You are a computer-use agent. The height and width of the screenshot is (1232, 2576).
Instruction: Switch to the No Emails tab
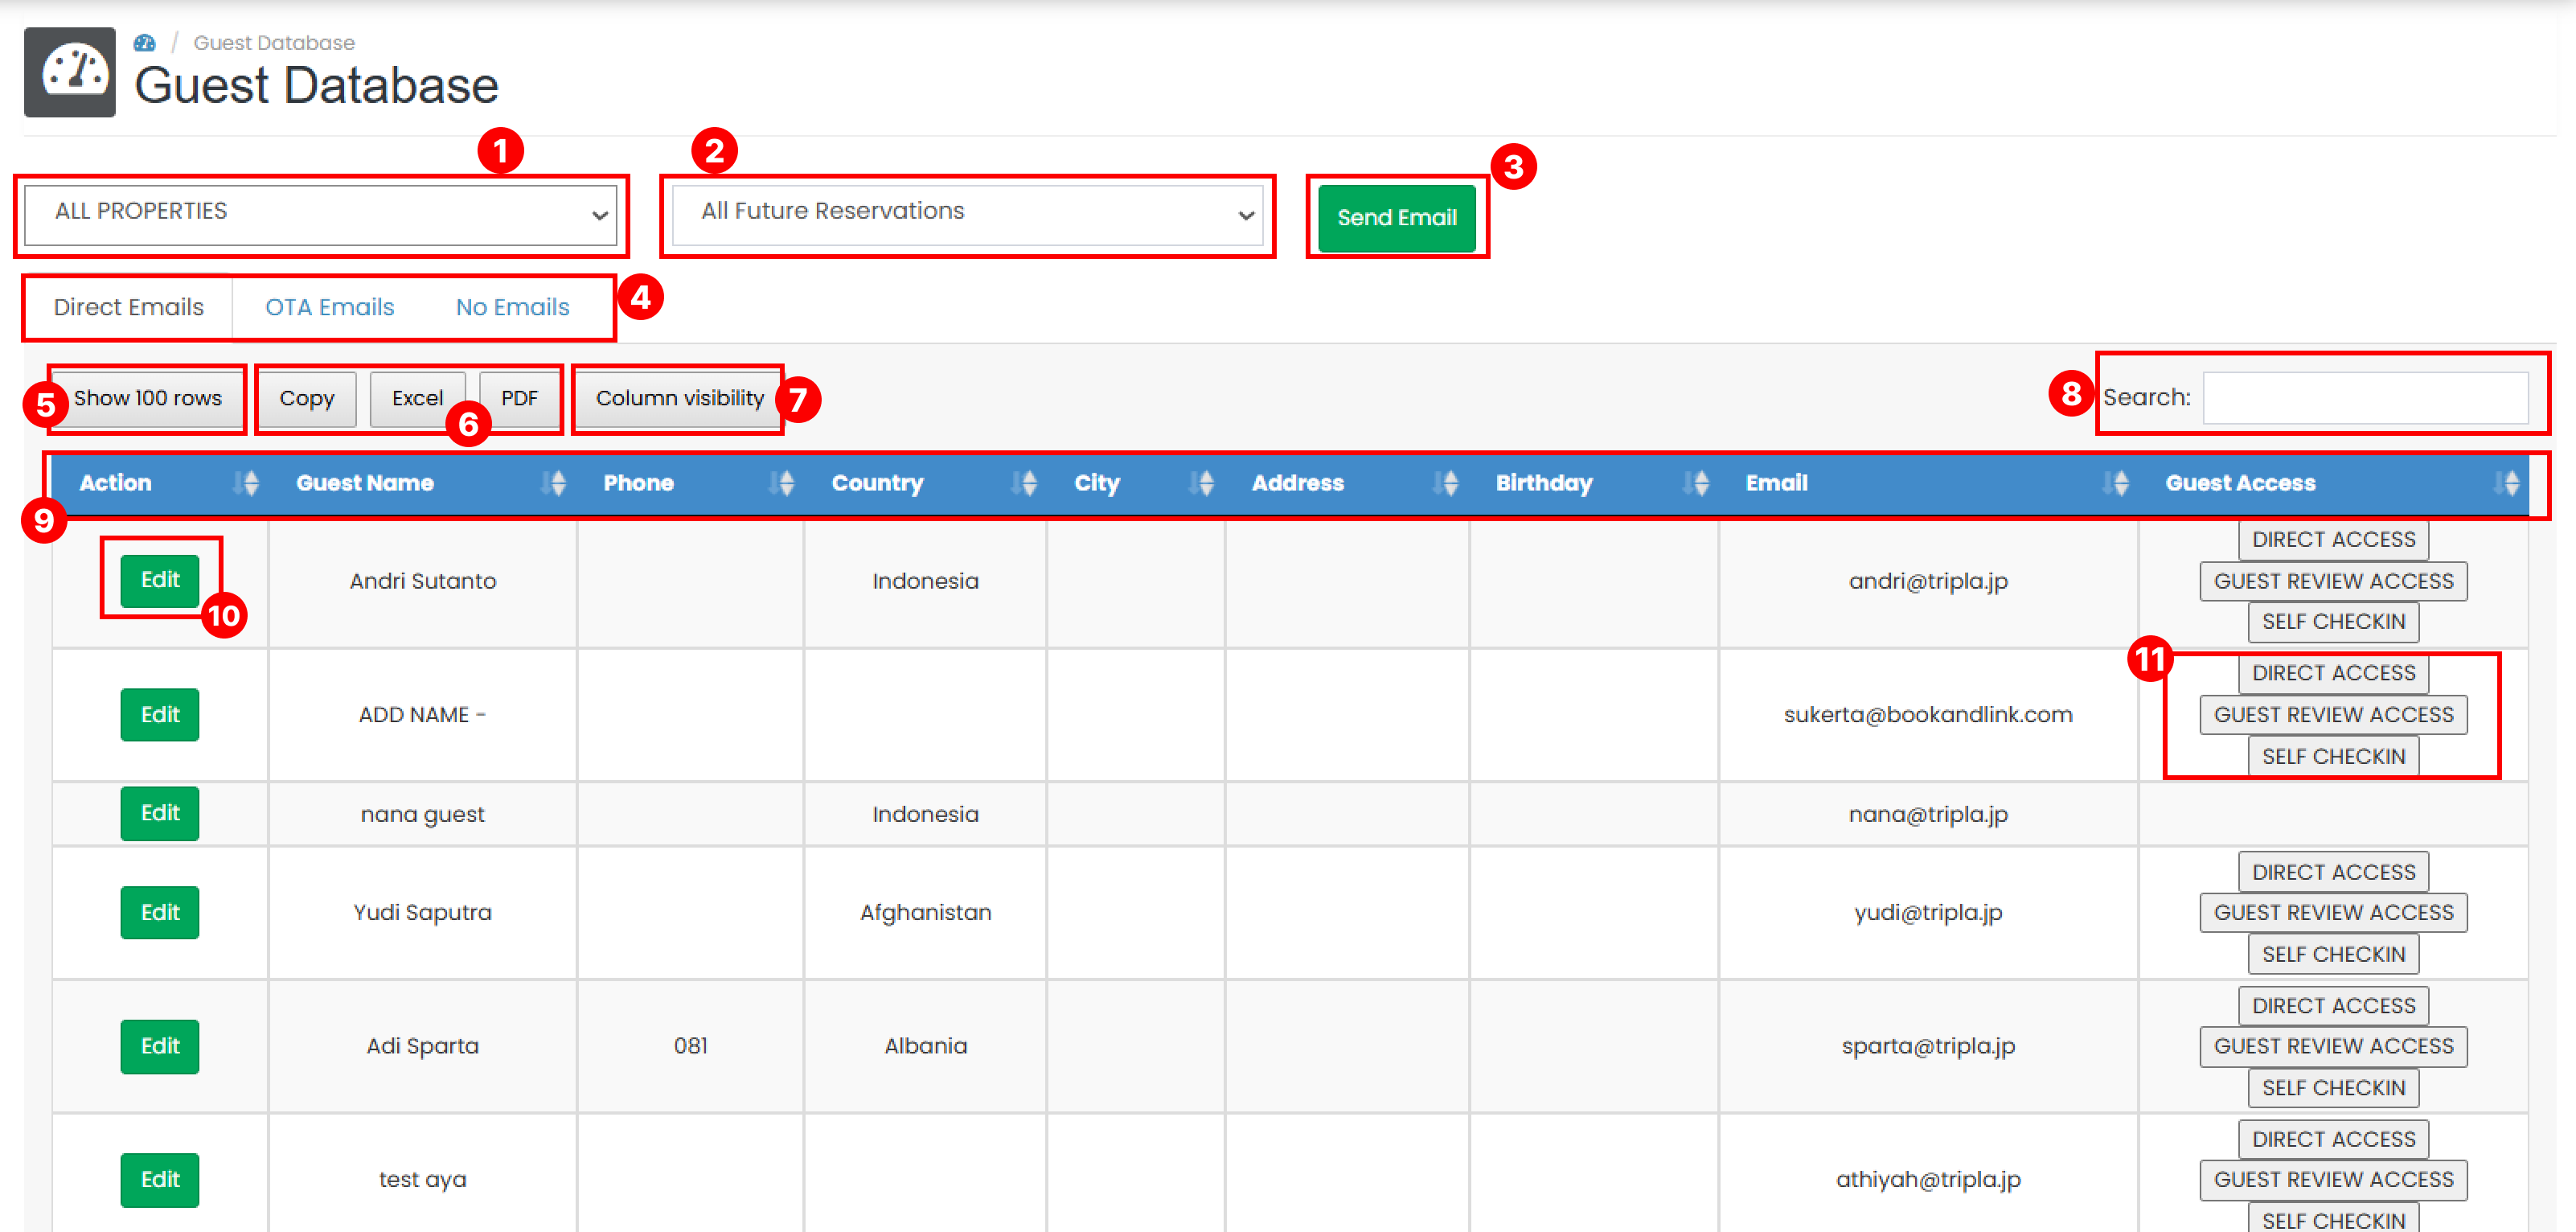pos(511,307)
